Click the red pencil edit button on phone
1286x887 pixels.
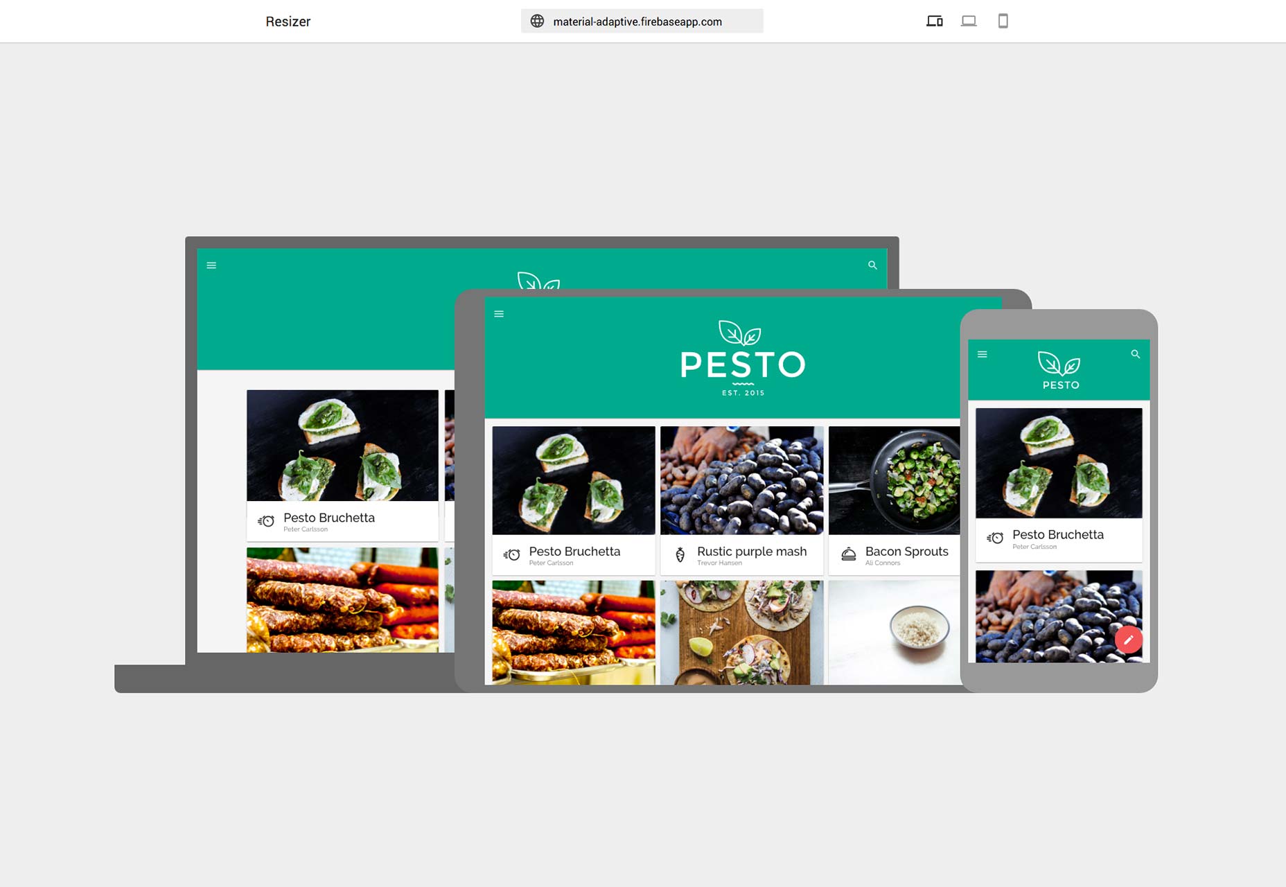pos(1128,640)
